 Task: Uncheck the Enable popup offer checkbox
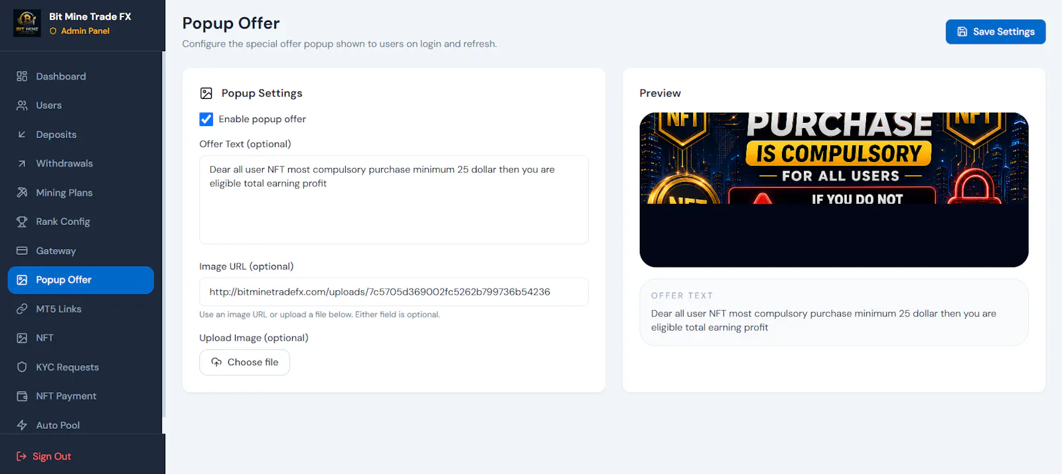click(x=206, y=119)
